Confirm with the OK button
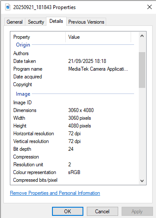The image size is (156, 218). point(67,212)
